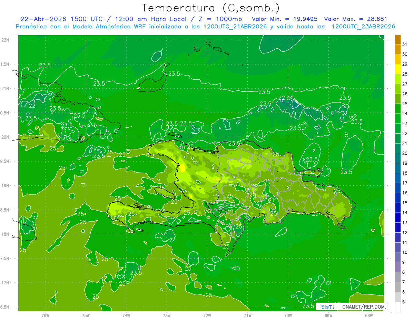
Task: Click the white swatch at the legend bottom
Action: [398, 307]
